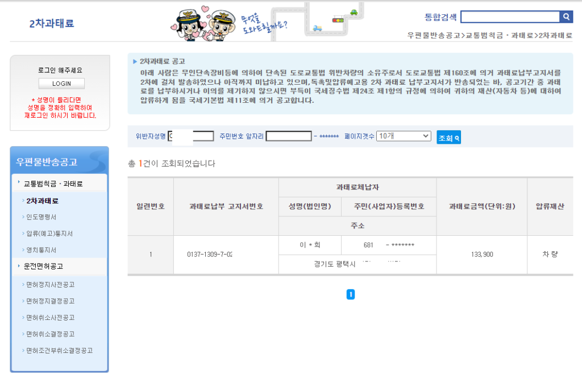
Task: Open 면허조건부취소결정공고 sidebar link
Action: click(x=59, y=350)
